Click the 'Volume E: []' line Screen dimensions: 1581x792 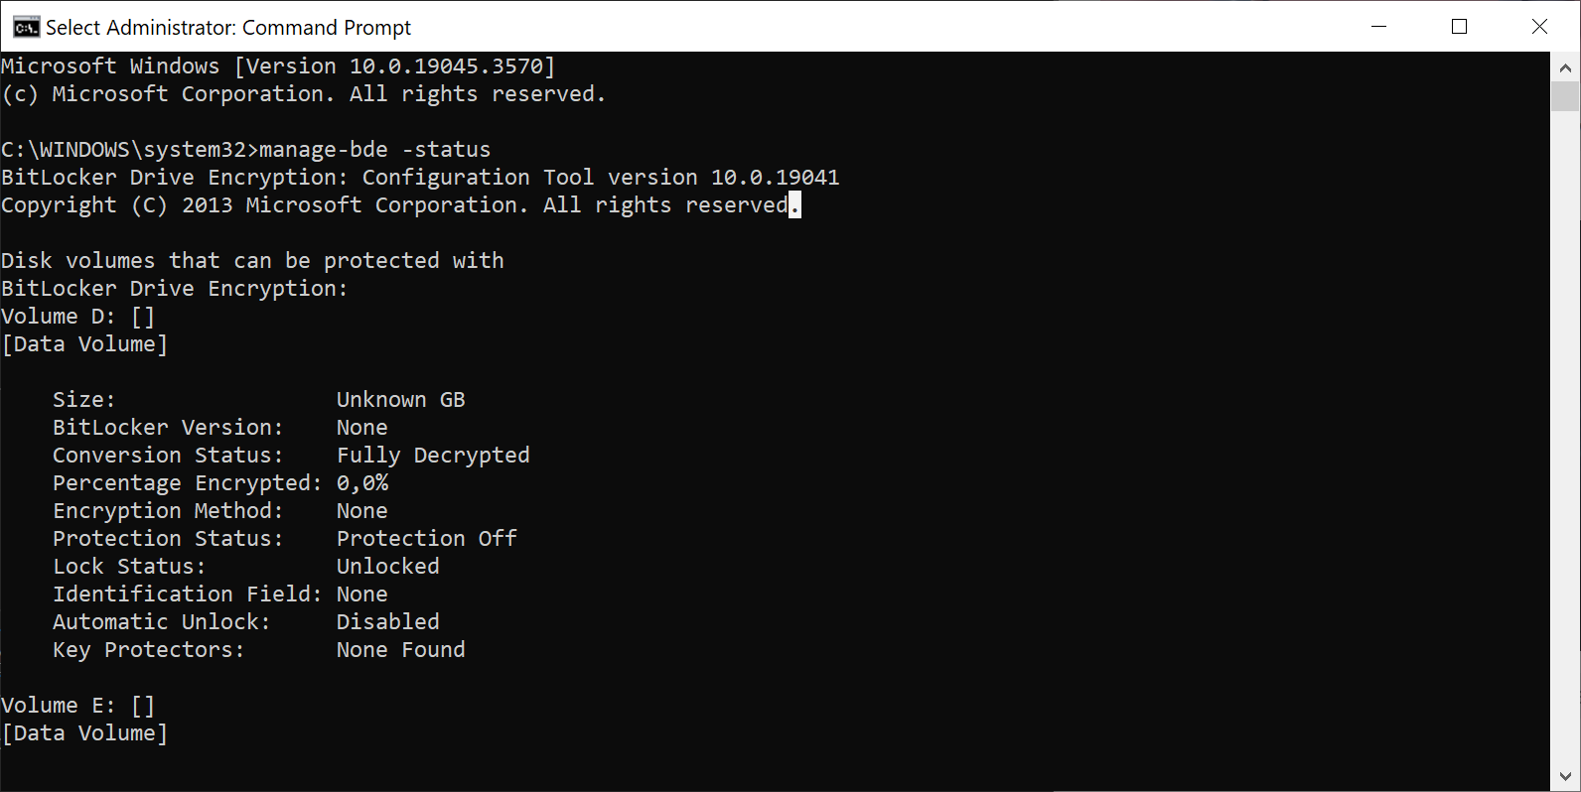click(78, 706)
